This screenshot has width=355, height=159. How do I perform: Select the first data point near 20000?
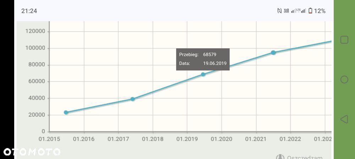66,112
